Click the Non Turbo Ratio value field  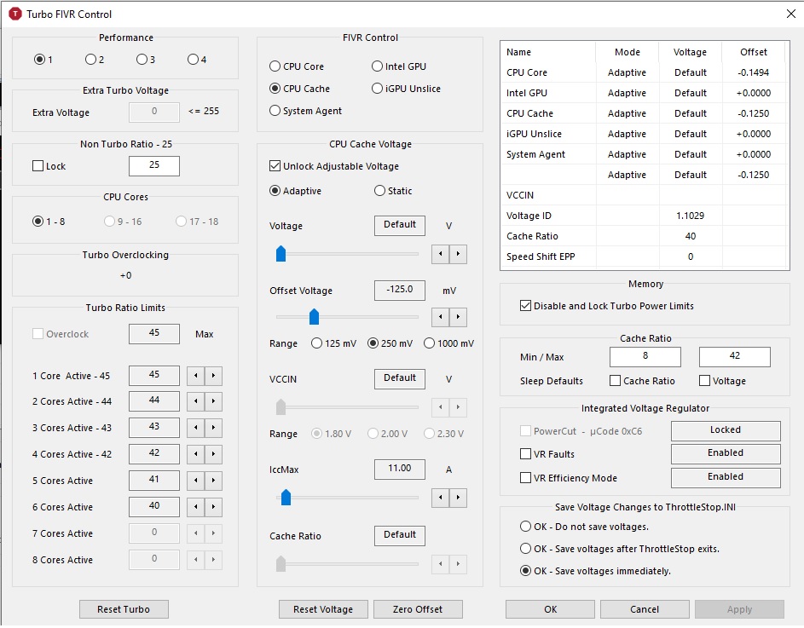(x=154, y=165)
